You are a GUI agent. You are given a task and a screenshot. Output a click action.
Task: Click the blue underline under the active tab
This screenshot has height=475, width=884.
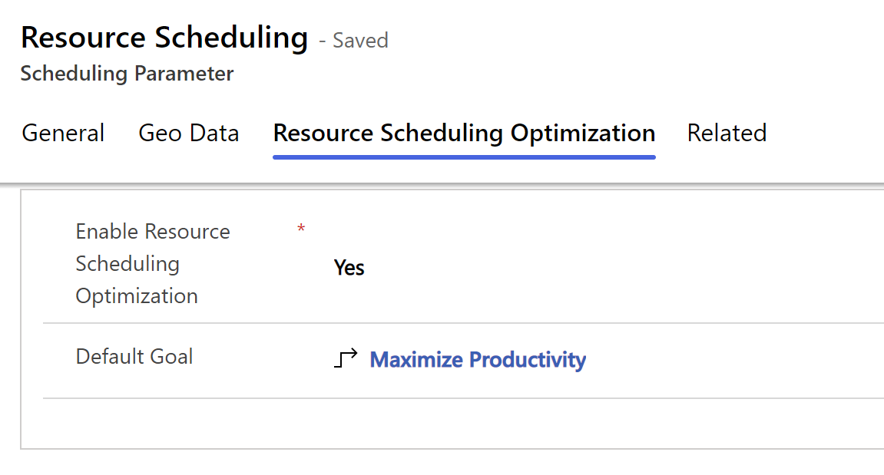click(x=464, y=157)
